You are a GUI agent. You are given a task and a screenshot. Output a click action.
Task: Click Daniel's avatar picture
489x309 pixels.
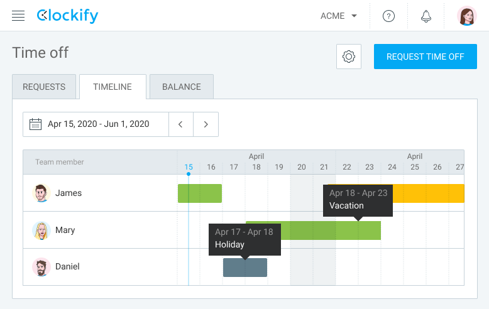[41, 267]
